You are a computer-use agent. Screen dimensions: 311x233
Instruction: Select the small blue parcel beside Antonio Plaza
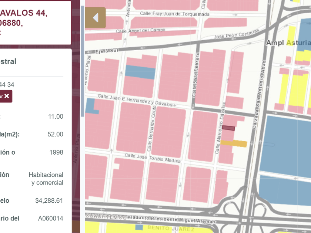tap(90, 105)
